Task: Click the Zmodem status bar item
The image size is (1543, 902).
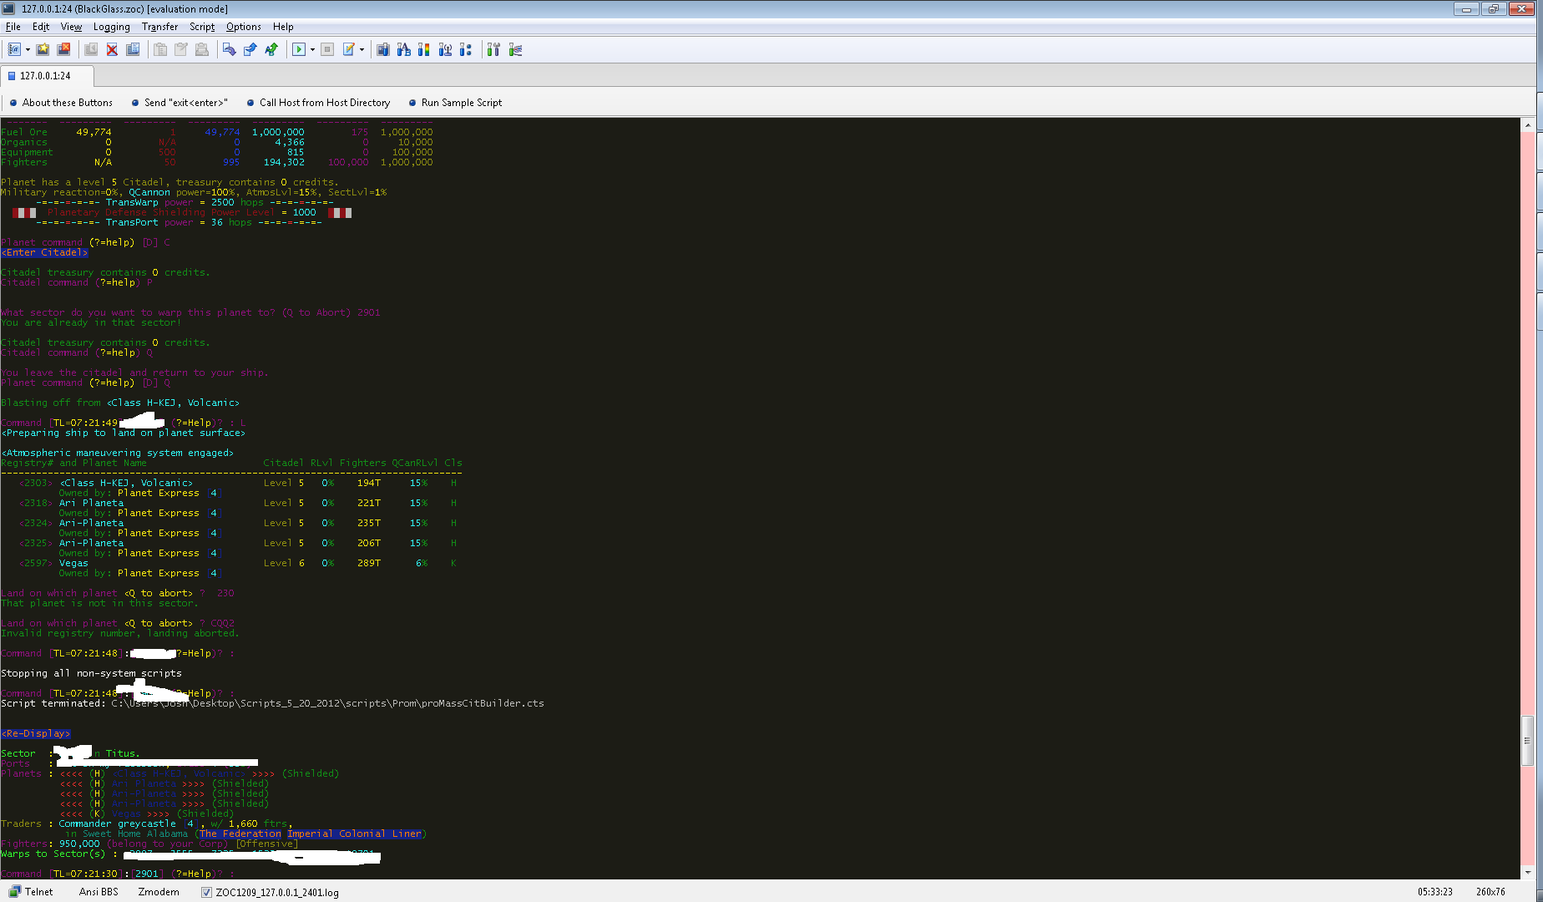Action: 159,892
